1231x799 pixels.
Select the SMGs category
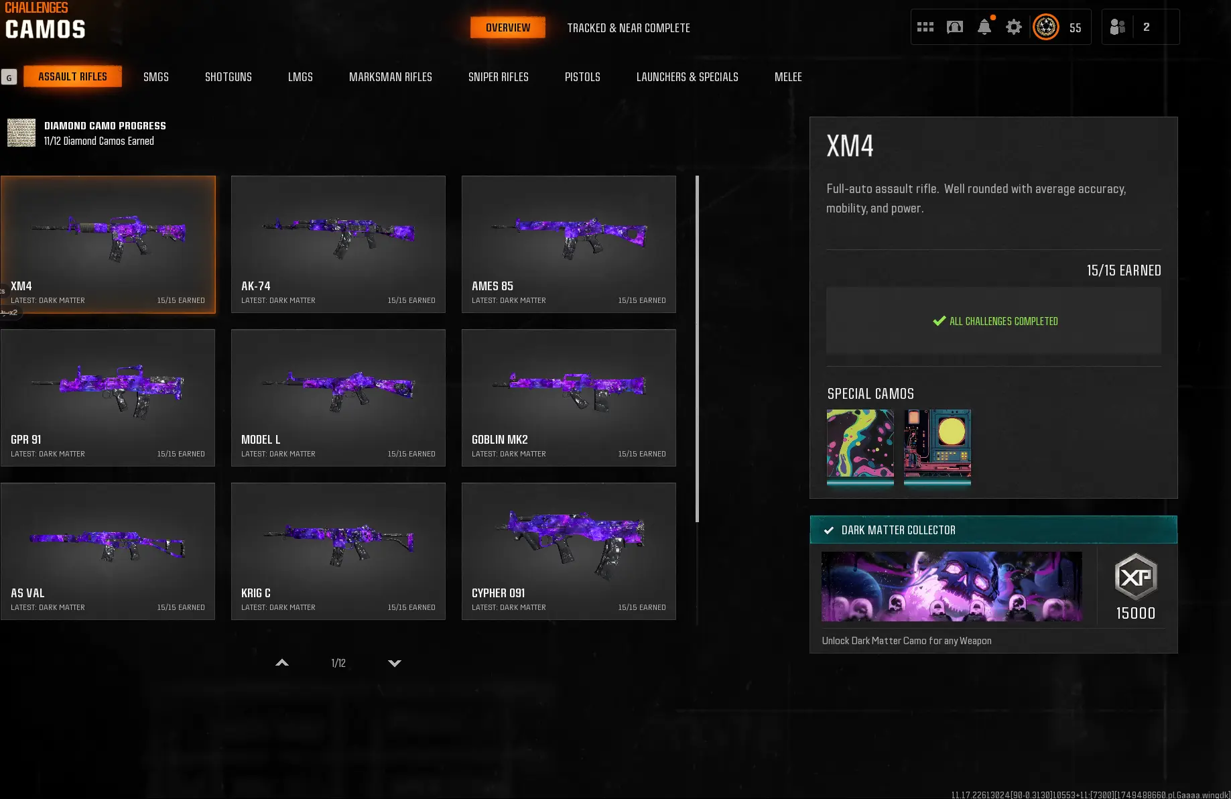[x=156, y=77]
